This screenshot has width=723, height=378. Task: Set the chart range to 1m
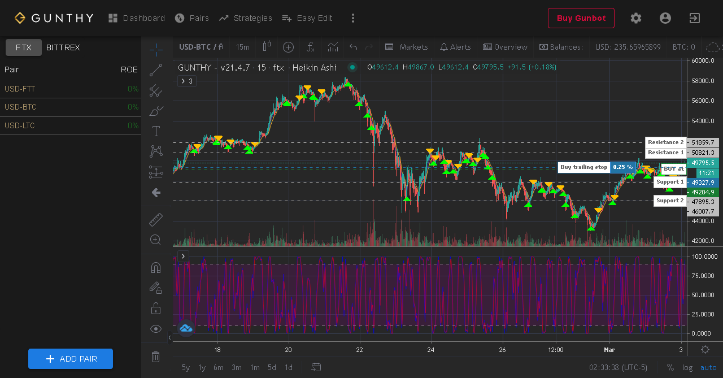tap(255, 367)
